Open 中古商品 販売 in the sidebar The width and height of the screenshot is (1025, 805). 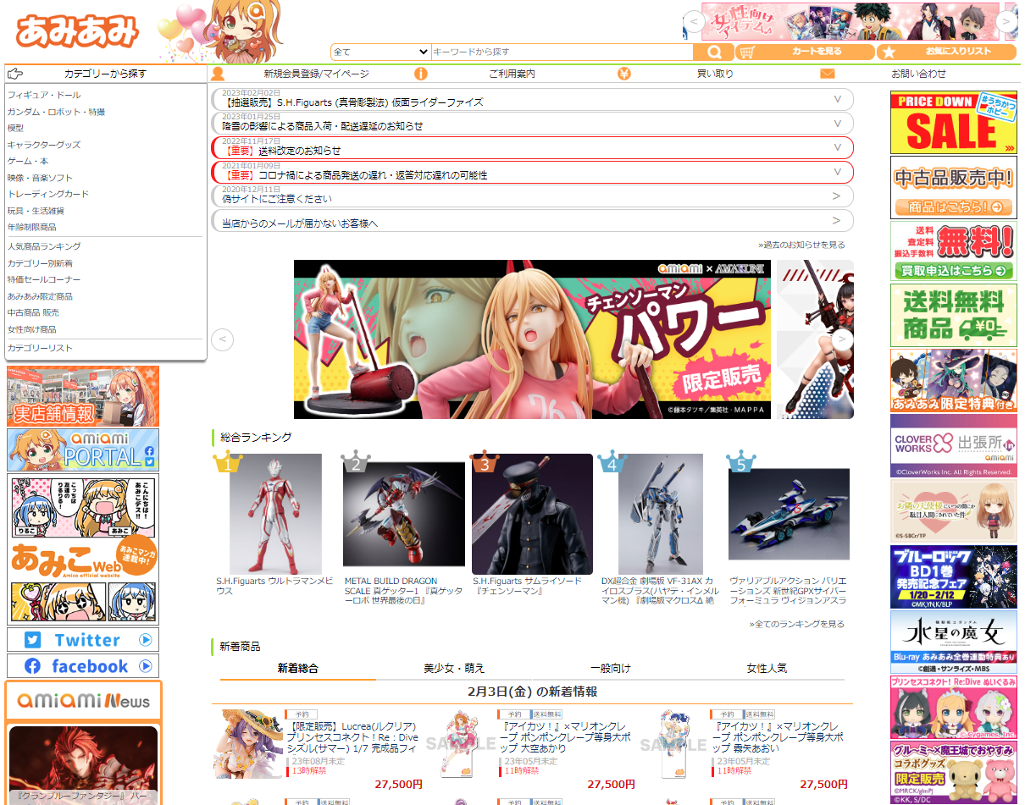coord(33,312)
